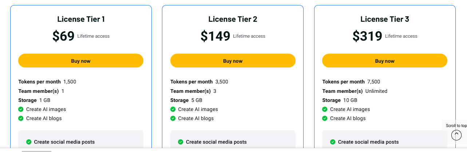Click the $149 lifetime access price
The height and width of the screenshot is (152, 467).
[x=215, y=36]
